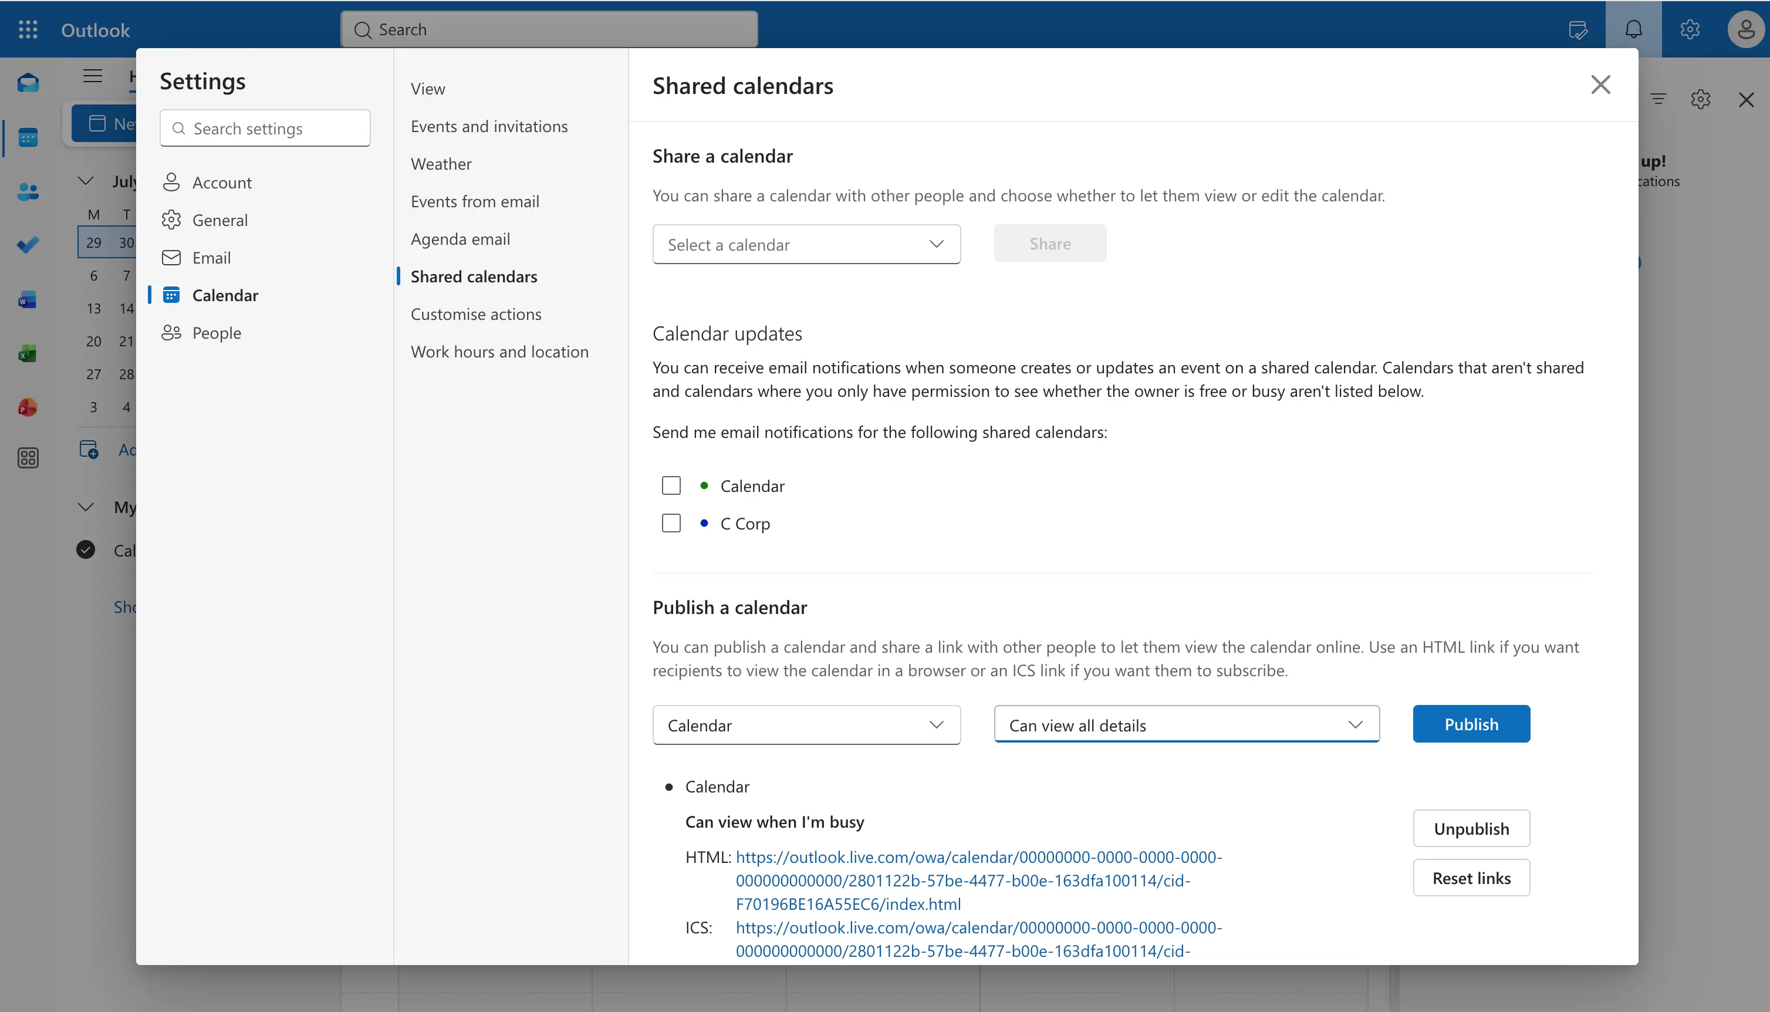
Task: Close the notifications side pane
Action: pos(1747,99)
